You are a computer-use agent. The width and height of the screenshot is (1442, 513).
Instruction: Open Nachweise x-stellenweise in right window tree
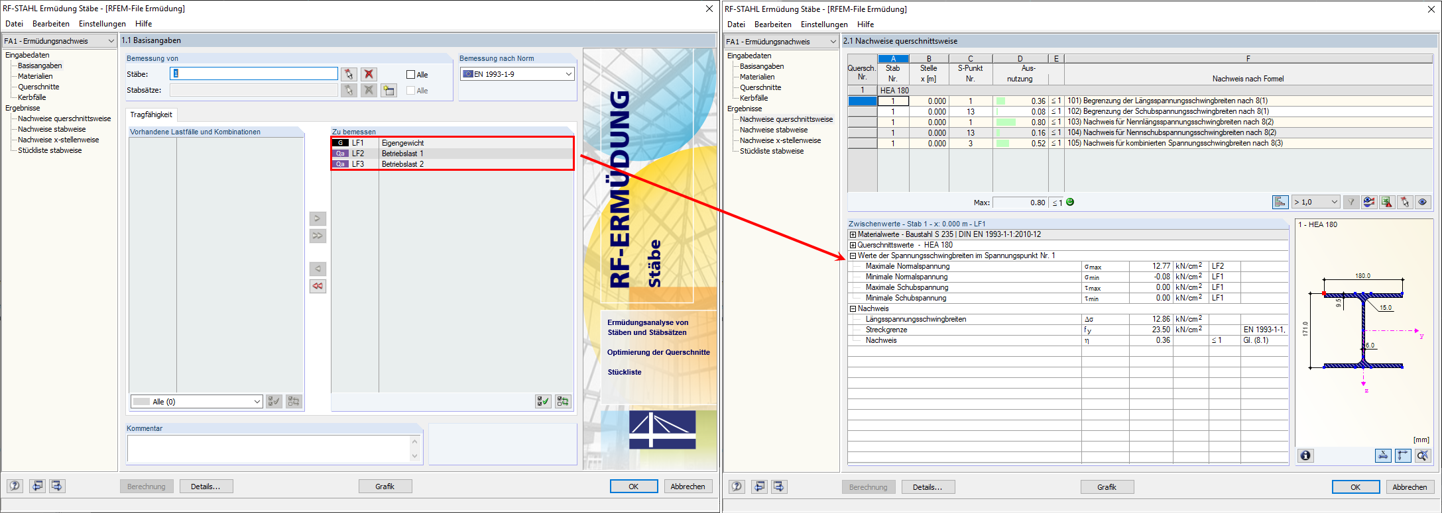[780, 140]
